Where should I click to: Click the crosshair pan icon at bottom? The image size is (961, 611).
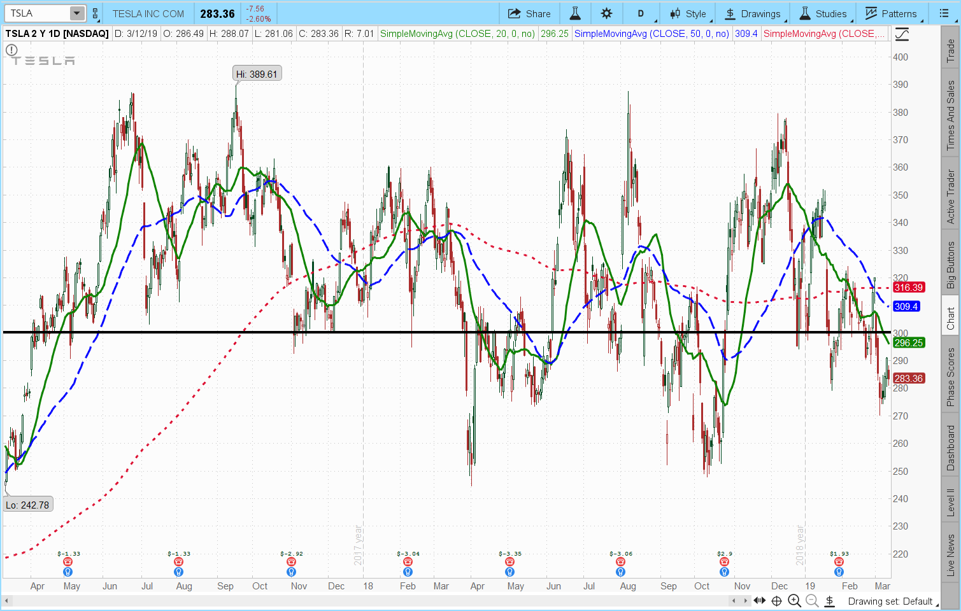(777, 601)
